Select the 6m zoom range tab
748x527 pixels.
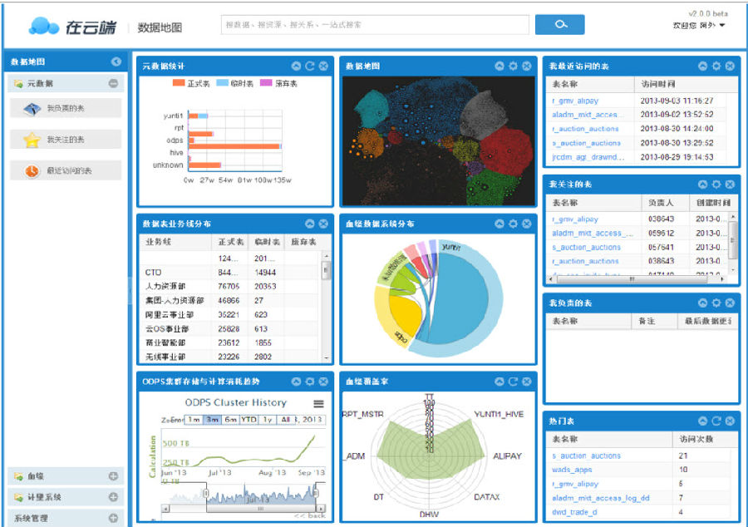click(x=230, y=420)
